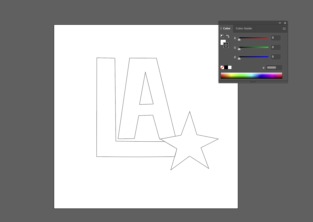313x222 pixels.
Task: Cycle Color panel display size arrows
Action: 221,29
